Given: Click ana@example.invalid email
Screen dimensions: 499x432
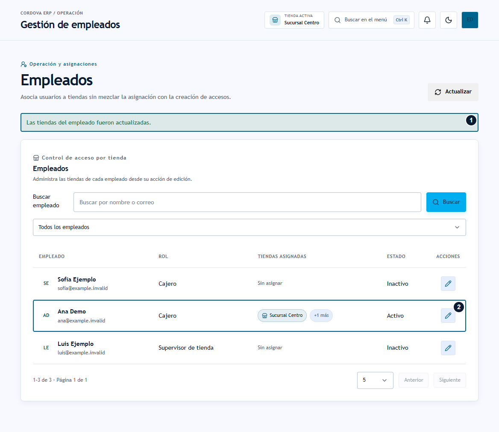Looking at the screenshot, I should [x=81, y=321].
